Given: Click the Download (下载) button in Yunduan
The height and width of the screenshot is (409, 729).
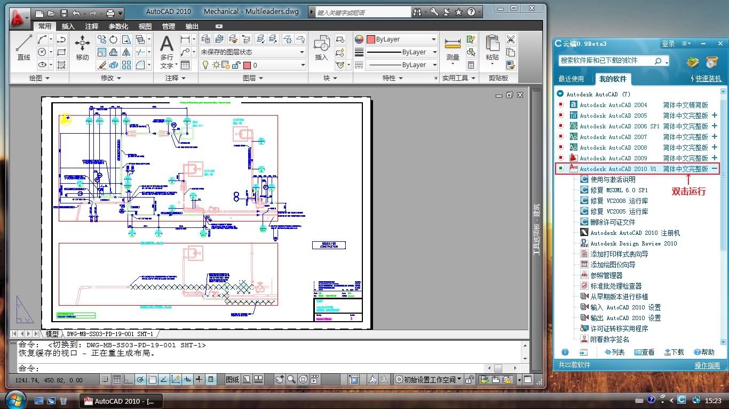Looking at the screenshot, I should [674, 352].
